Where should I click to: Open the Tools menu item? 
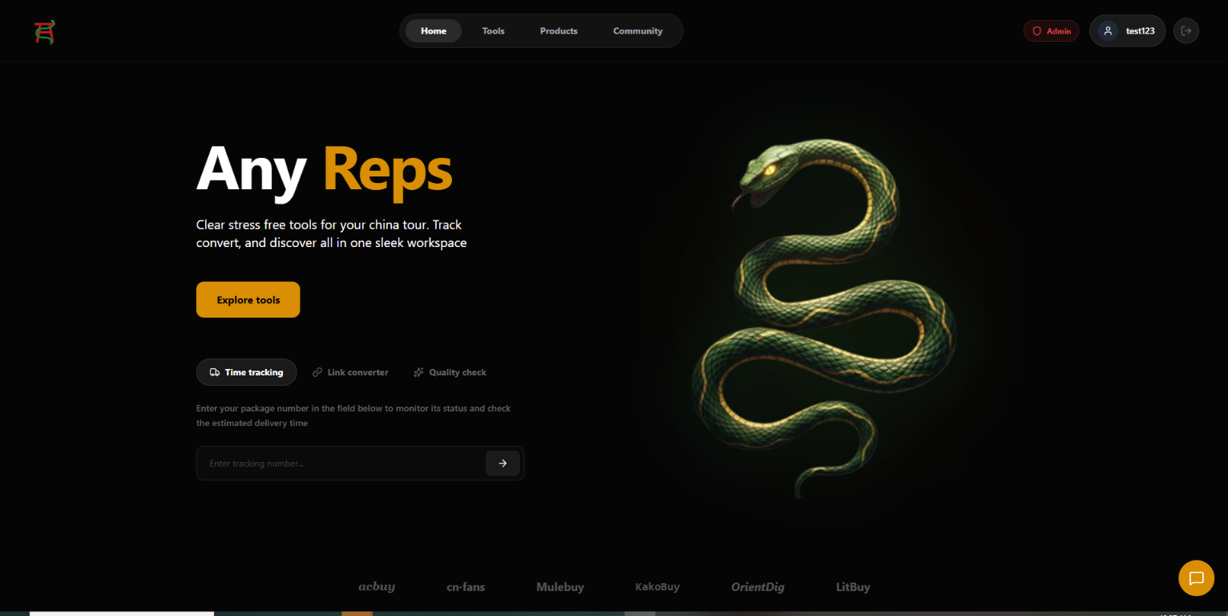(x=493, y=30)
